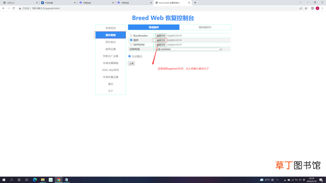Click the input method indicator in tray
The image size is (326, 183).
point(304,180)
